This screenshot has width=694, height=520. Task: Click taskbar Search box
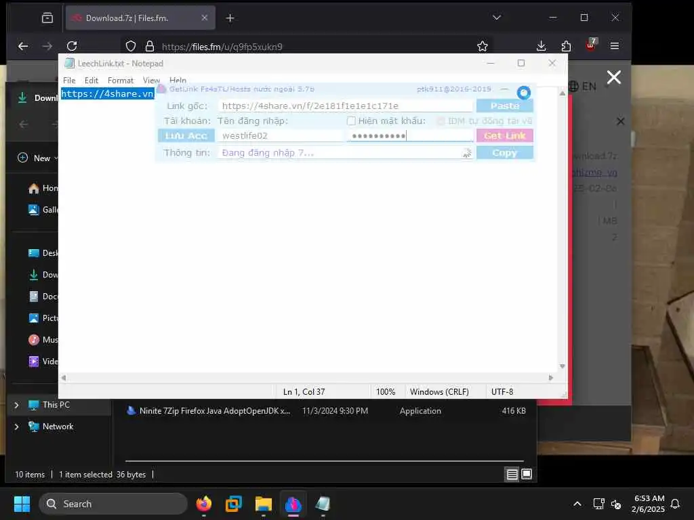coord(113,504)
